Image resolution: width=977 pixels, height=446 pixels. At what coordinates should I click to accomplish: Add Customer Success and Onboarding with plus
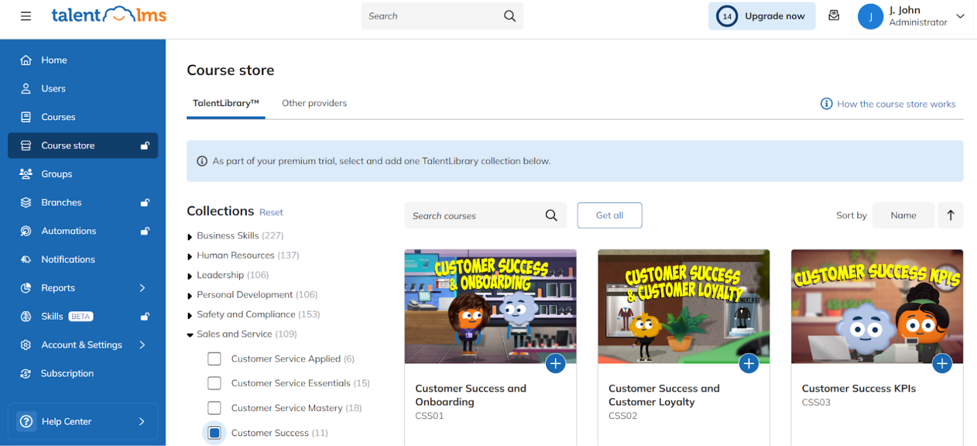tap(556, 363)
